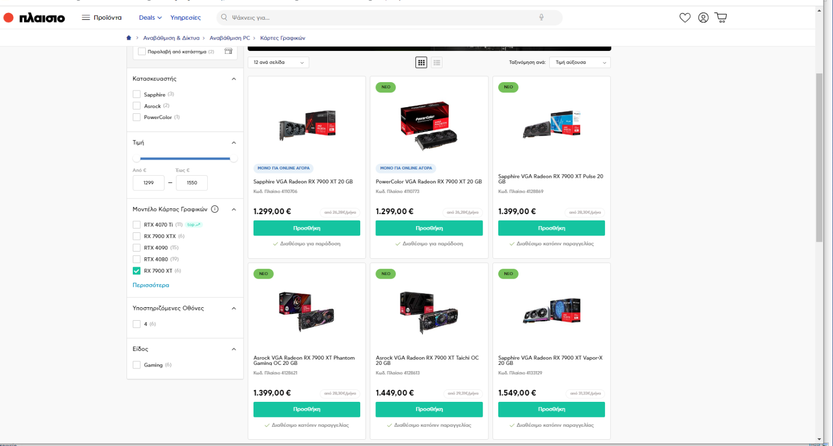The width and height of the screenshot is (833, 446).
Task: Click the NEO badge on the PowerColor card
Action: point(386,87)
